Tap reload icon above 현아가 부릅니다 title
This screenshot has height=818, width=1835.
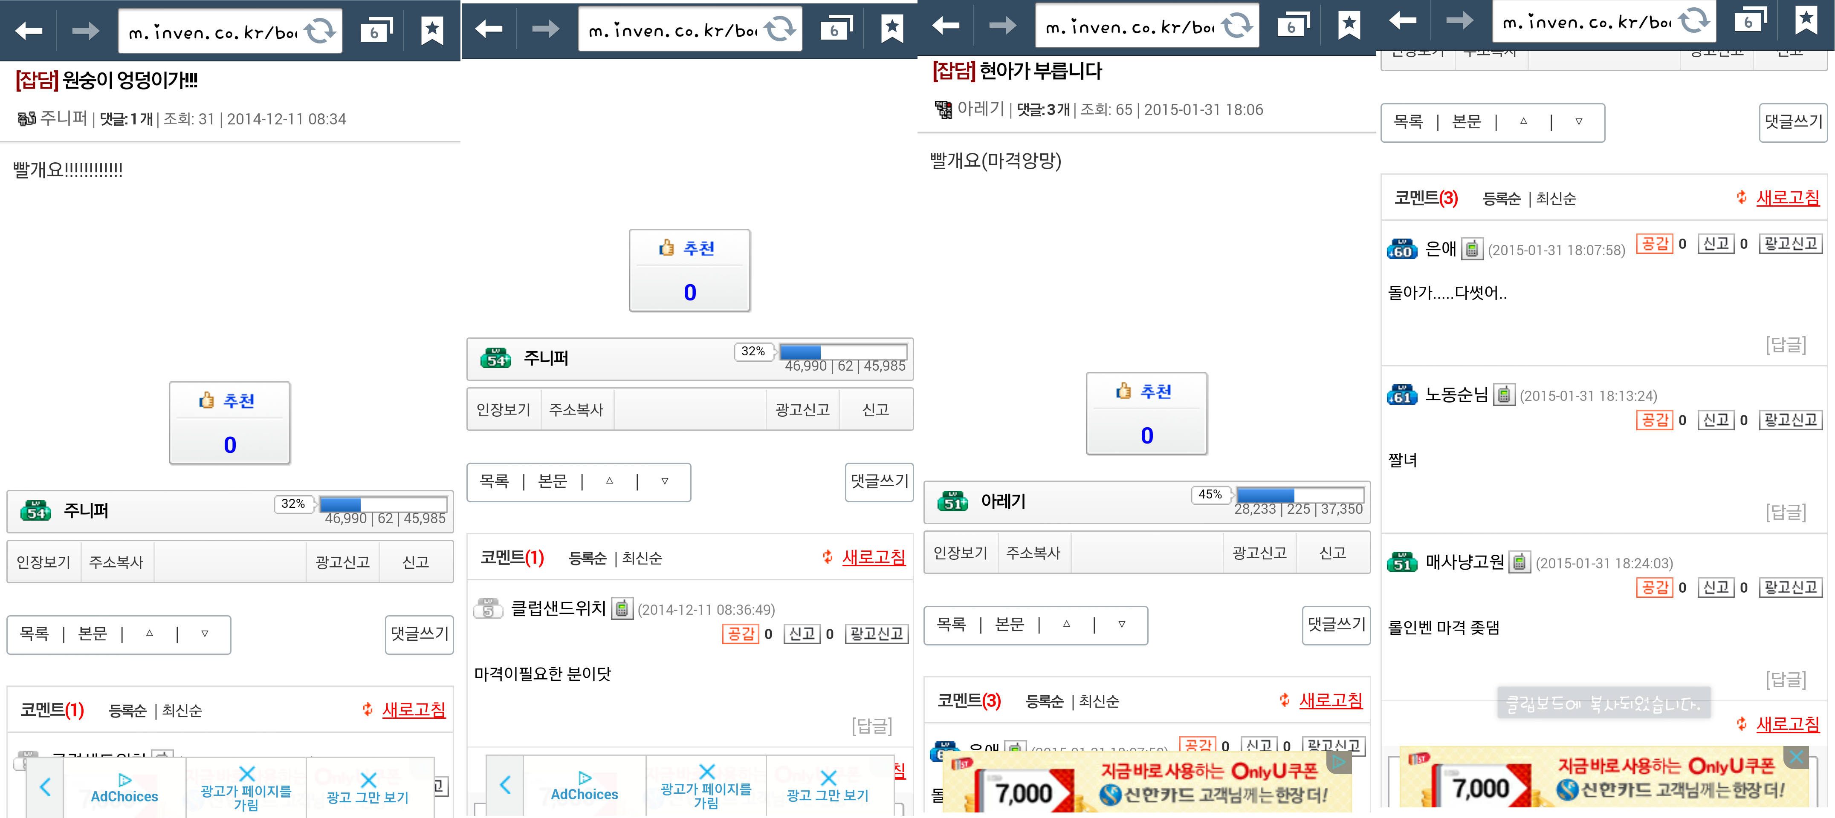1237,26
